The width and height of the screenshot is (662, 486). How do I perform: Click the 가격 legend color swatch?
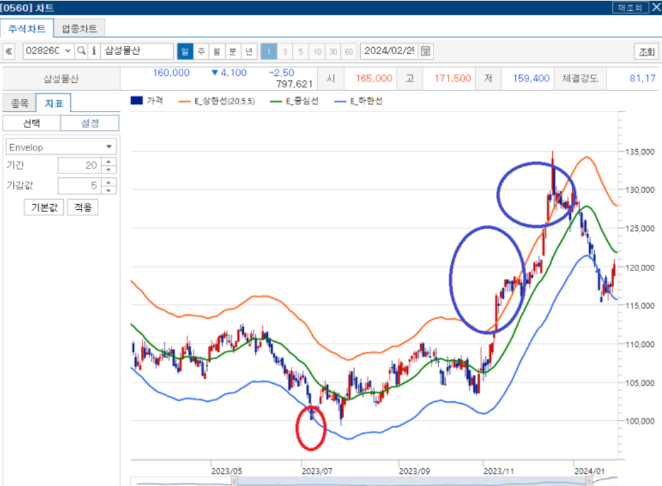click(137, 100)
